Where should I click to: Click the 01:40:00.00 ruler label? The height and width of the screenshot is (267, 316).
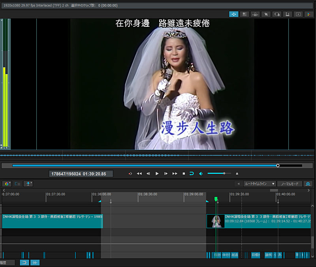tap(286, 194)
